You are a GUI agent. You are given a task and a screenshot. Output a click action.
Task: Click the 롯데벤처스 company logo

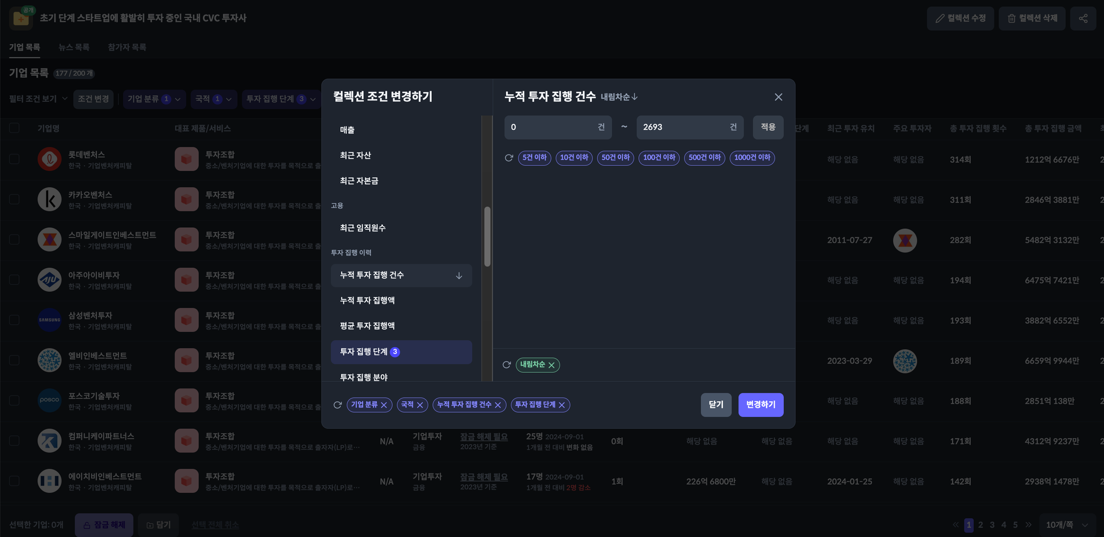click(x=50, y=159)
